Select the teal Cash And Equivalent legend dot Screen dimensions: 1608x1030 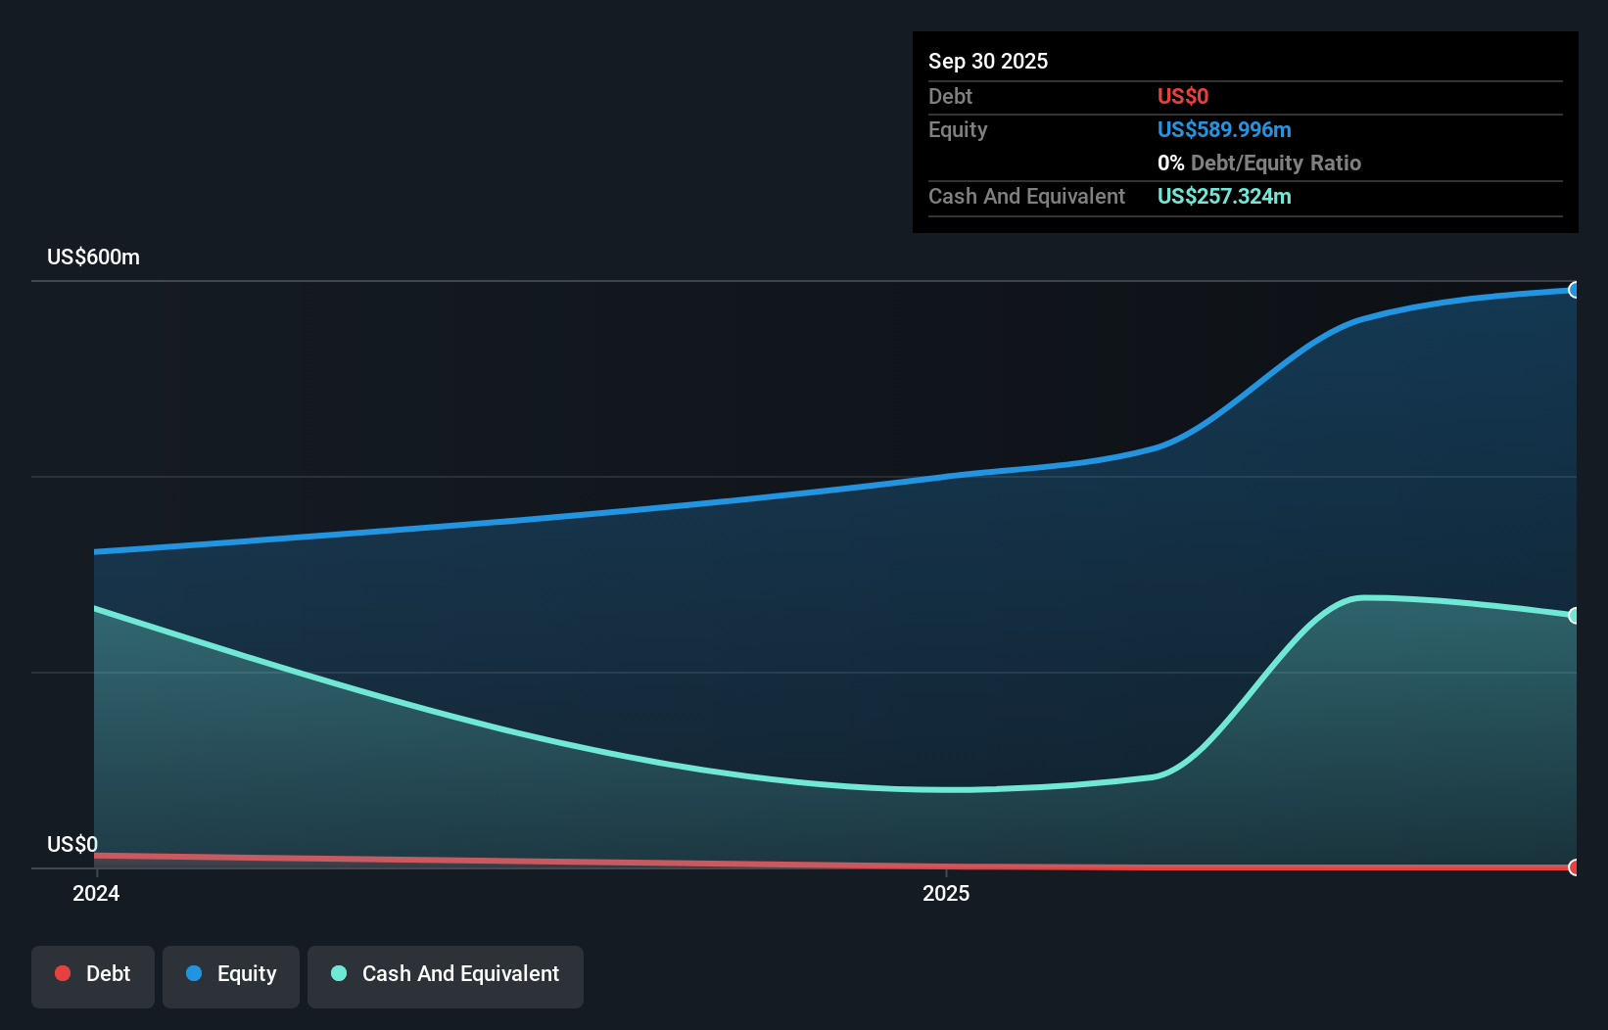click(338, 973)
